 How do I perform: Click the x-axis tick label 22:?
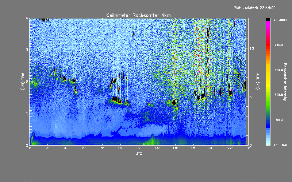tap(230, 148)
